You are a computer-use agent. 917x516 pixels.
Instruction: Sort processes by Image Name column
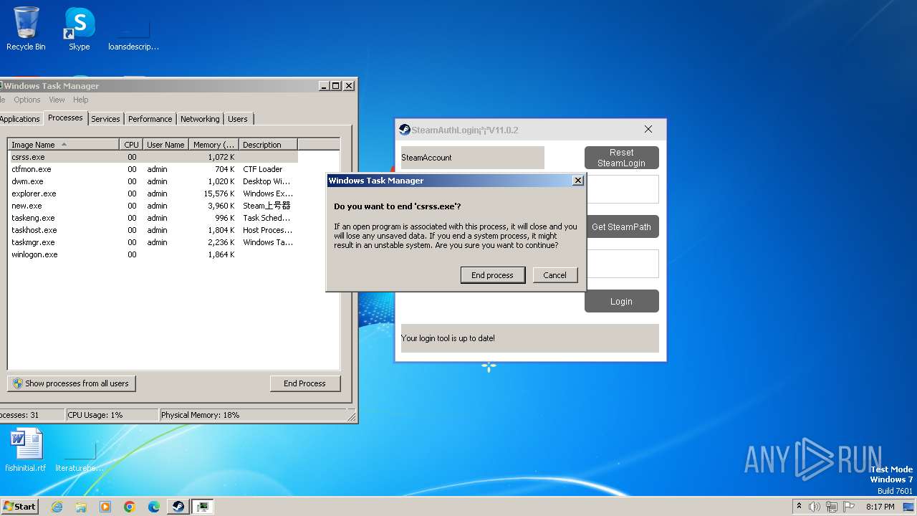coord(63,145)
